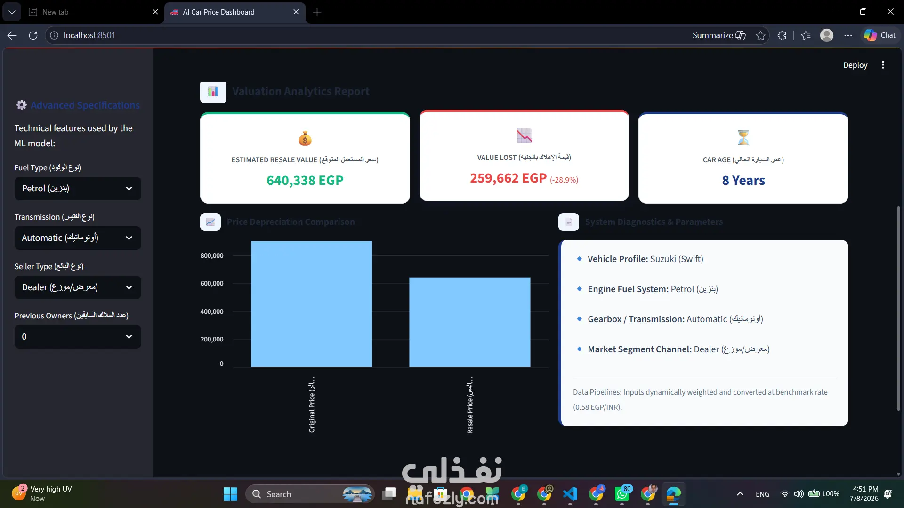Click the page vertical scrollbar

click(x=898, y=309)
